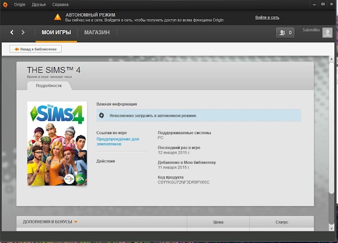Open the Origin menu
This screenshot has width=338, height=243.
click(20, 5)
